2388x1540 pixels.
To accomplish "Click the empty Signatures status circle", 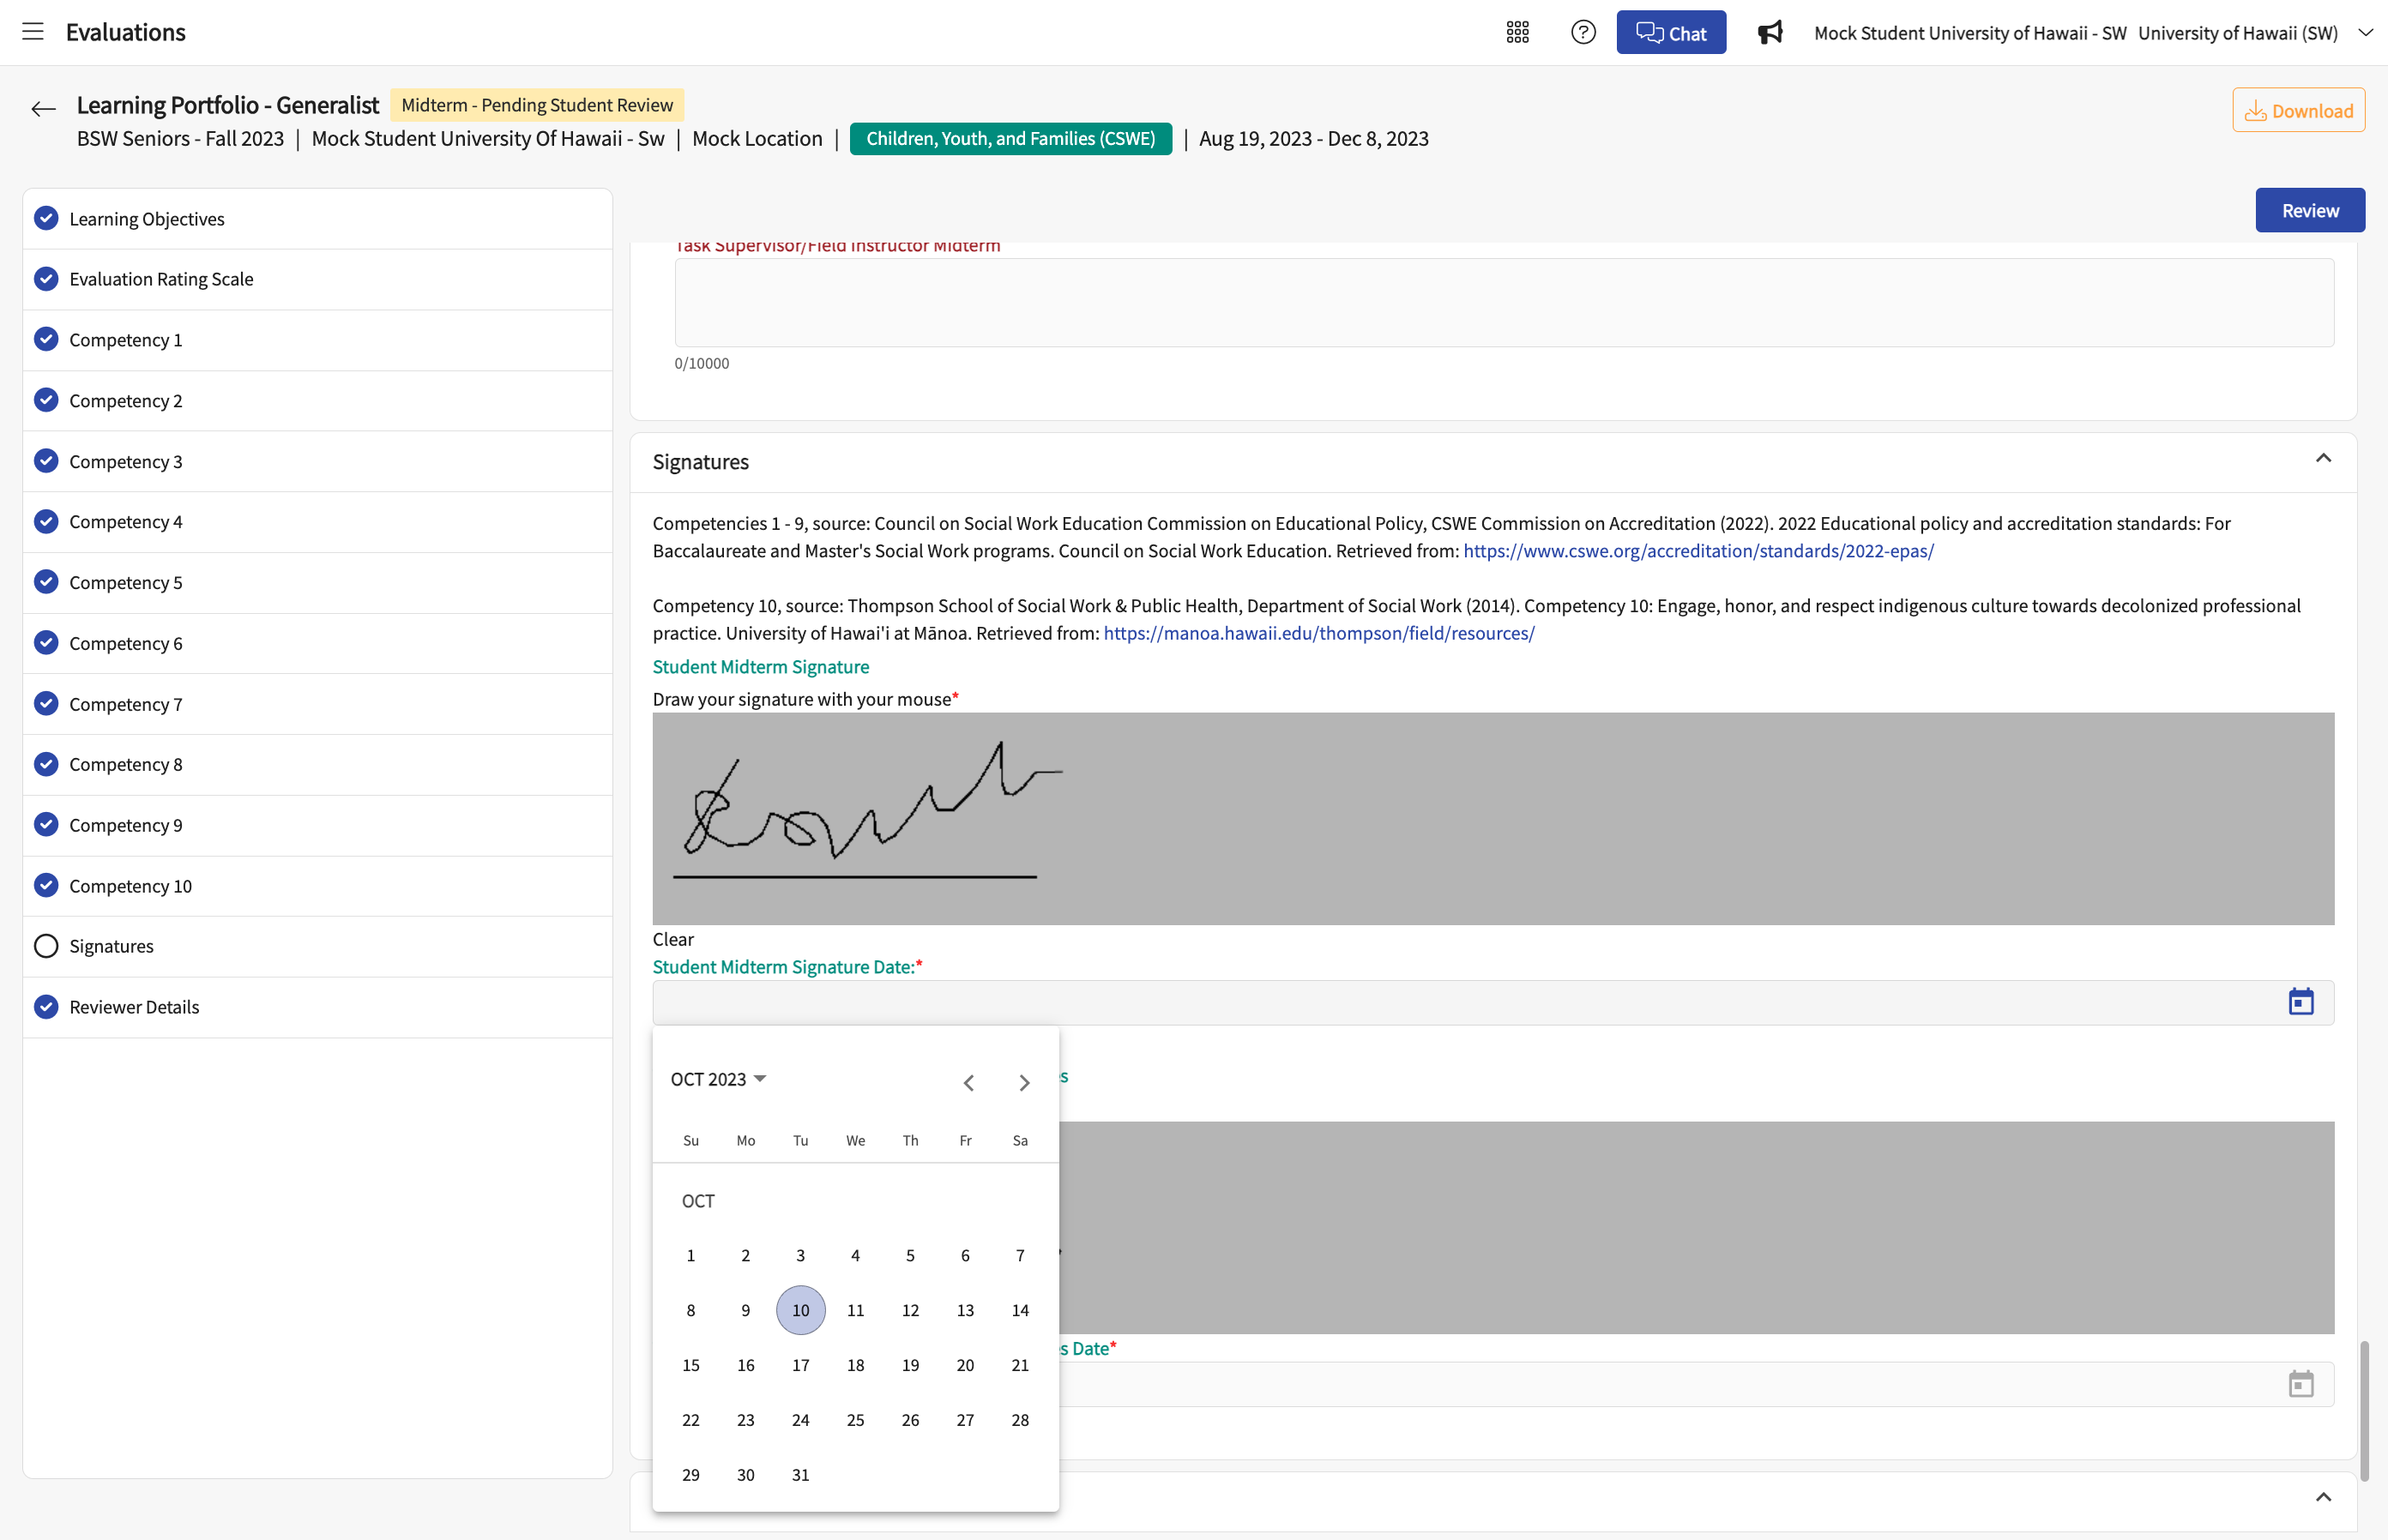I will [x=46, y=946].
